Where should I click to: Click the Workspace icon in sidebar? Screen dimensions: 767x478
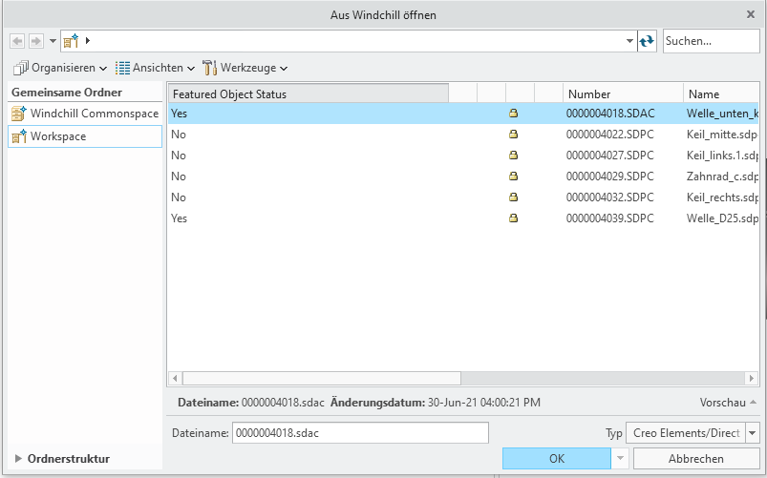(19, 136)
